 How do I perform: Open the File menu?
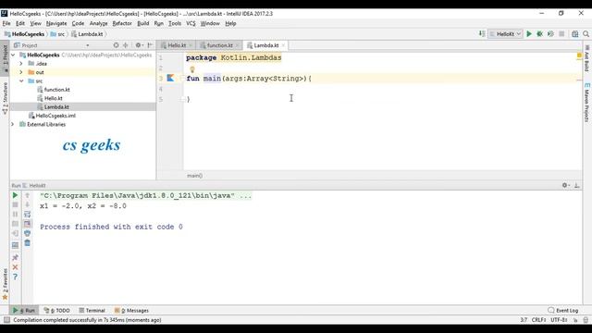pos(6,23)
